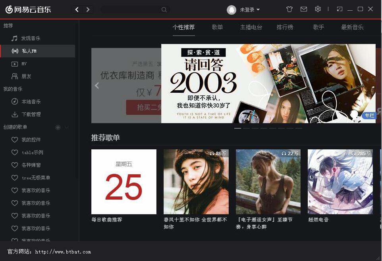Image resolution: width=382 pixels, height=261 pixels.
Task: Open 发现音乐 in sidebar
Action: (x=31, y=38)
